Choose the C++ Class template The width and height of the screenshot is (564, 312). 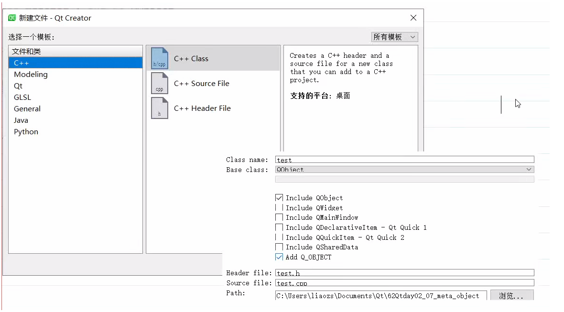click(214, 59)
